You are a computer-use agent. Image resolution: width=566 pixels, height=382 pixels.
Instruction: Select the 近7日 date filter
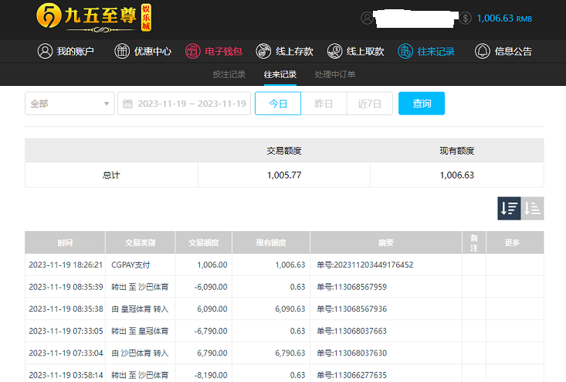point(370,104)
